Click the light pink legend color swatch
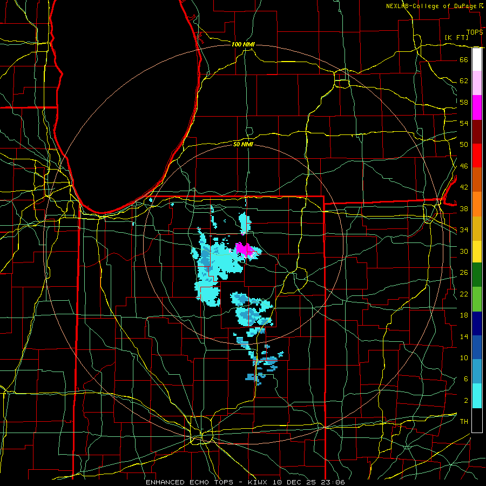The height and width of the screenshot is (486, 486). coord(477,83)
